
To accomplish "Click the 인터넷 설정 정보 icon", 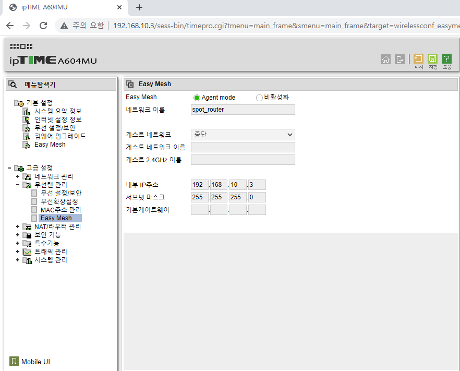I will coord(27,120).
